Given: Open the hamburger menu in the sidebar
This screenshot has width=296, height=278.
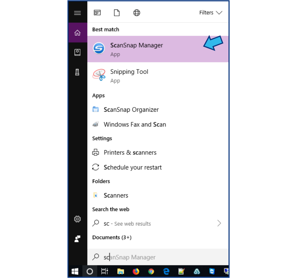Looking at the screenshot, I should point(77,12).
